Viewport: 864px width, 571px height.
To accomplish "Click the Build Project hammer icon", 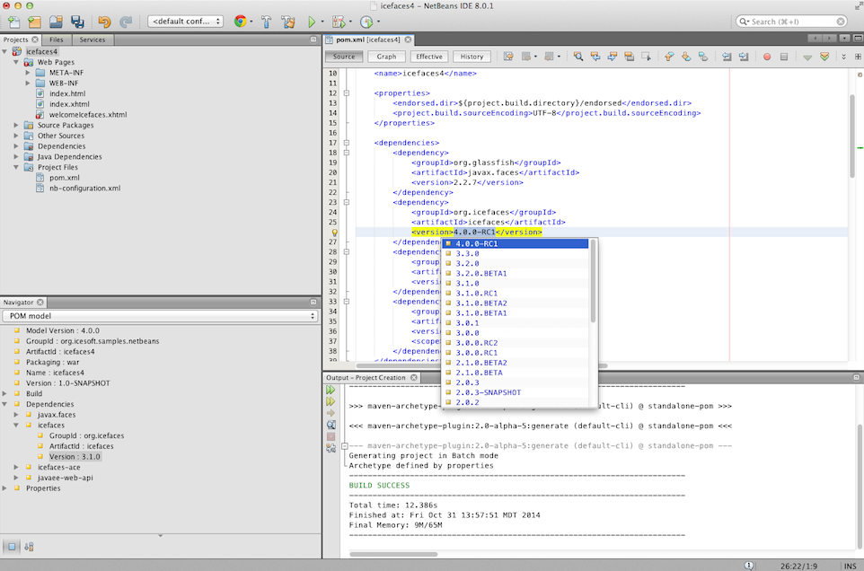I will [267, 21].
